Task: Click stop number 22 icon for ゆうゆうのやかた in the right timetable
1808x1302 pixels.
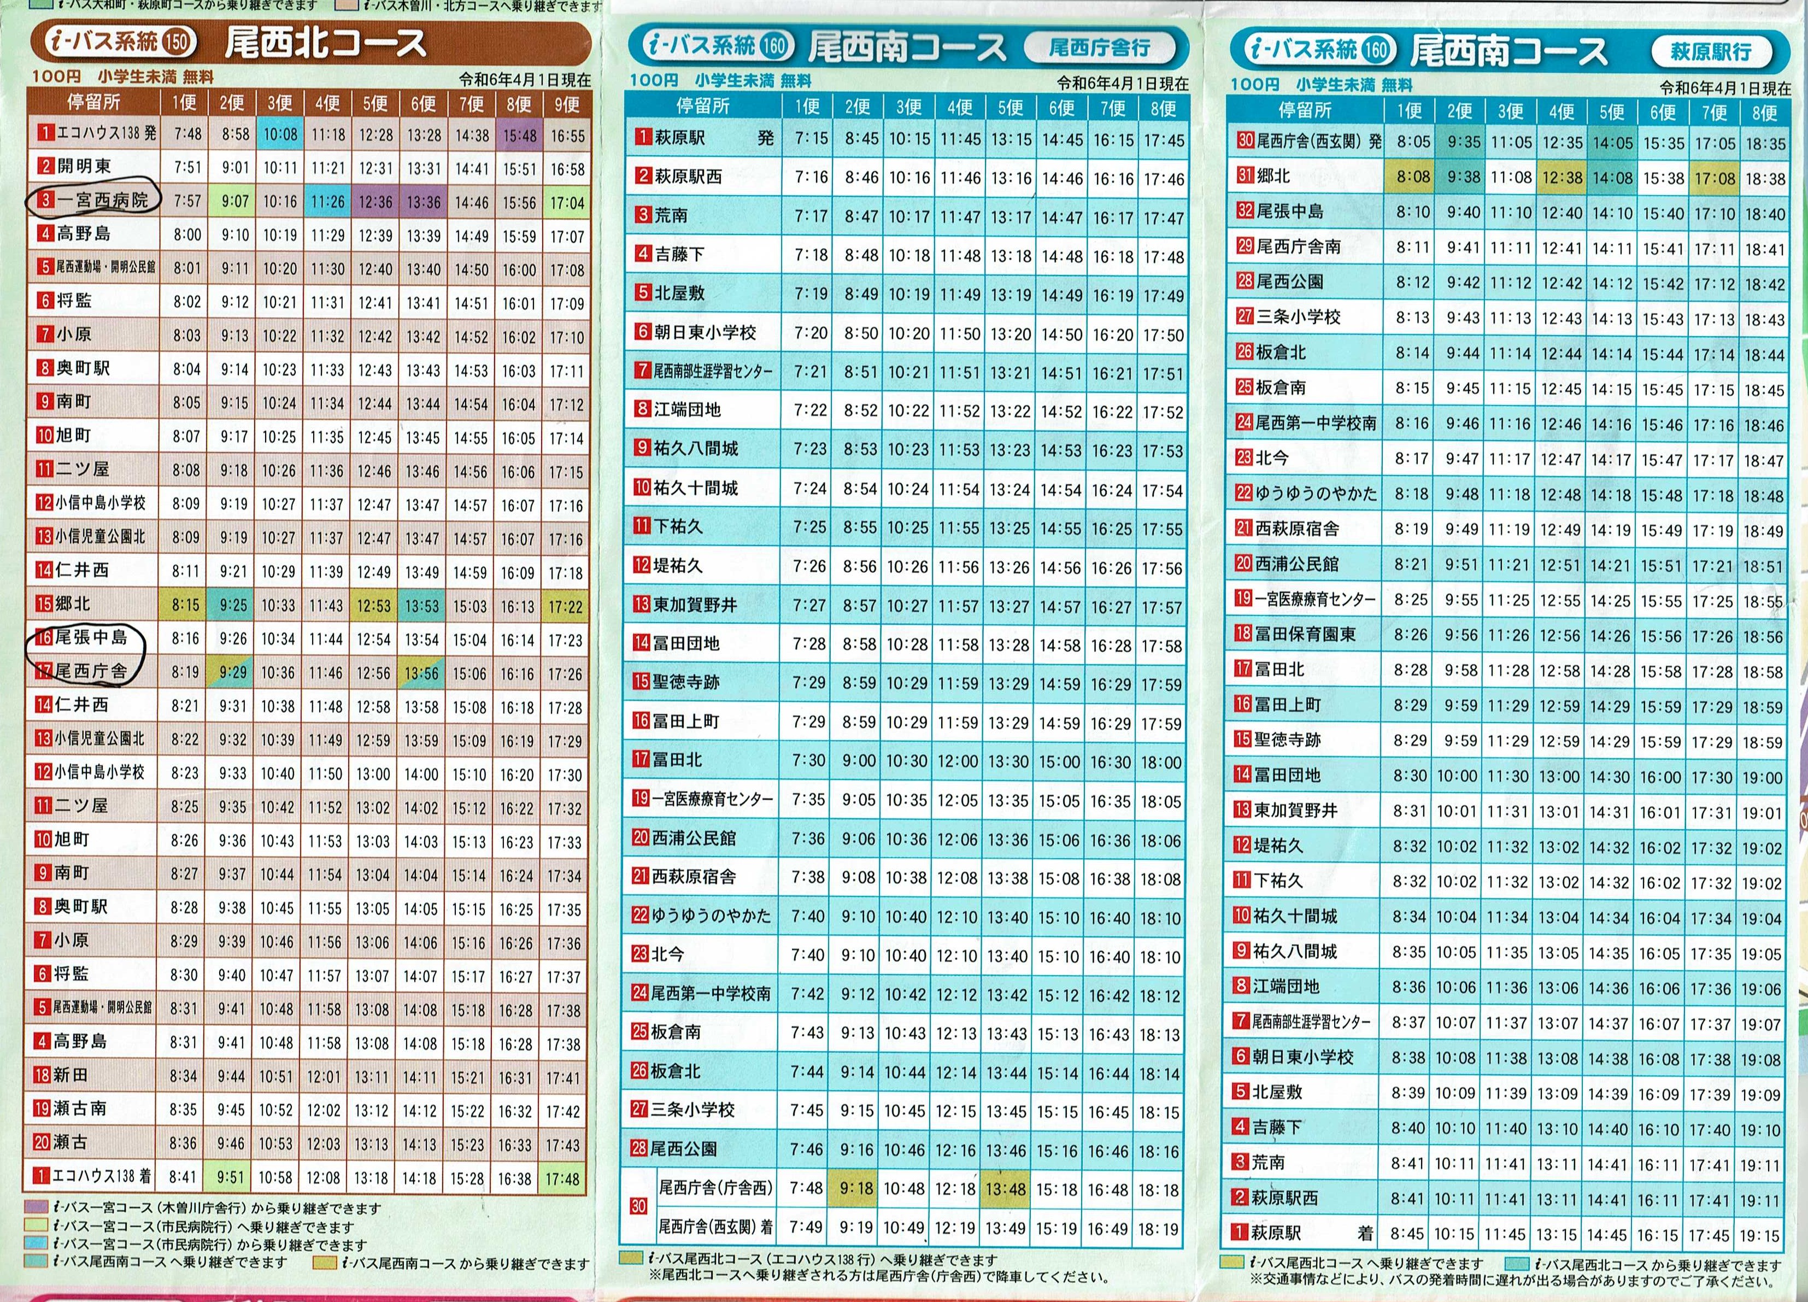Action: [1243, 492]
